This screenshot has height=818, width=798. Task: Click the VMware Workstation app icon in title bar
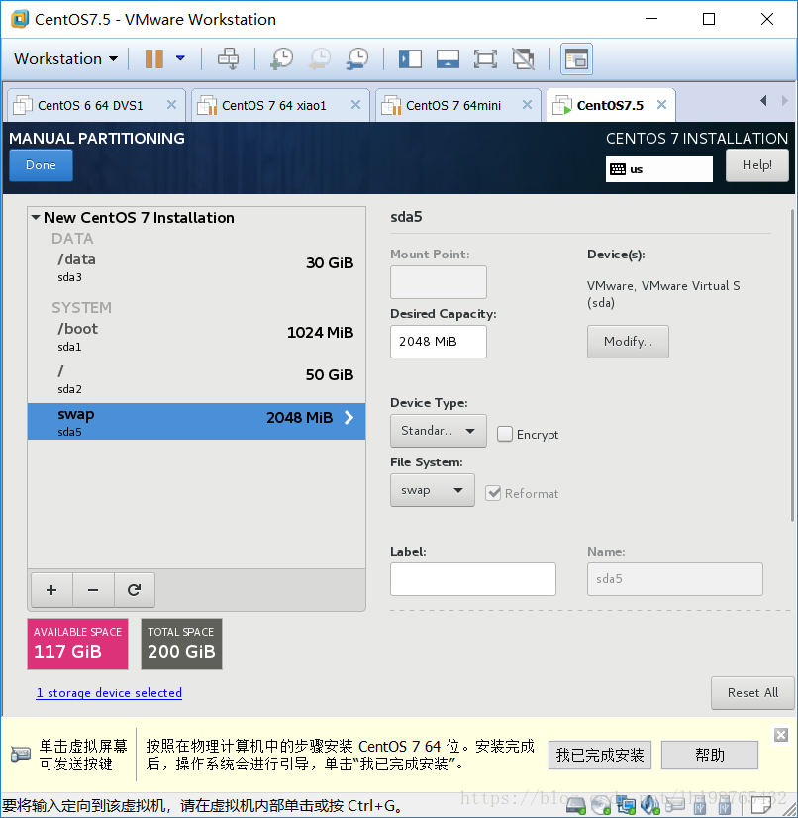click(20, 19)
